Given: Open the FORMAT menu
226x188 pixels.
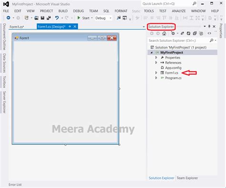Looking at the screenshot, I should (x=121, y=11).
